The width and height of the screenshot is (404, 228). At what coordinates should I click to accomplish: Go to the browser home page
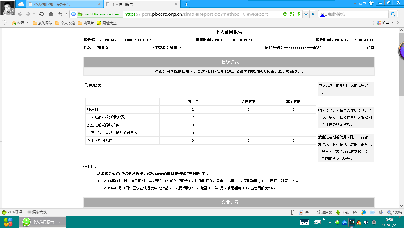51,14
